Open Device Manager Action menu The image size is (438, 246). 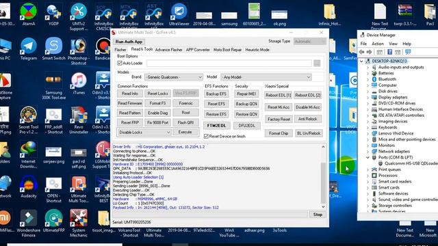(378, 44)
